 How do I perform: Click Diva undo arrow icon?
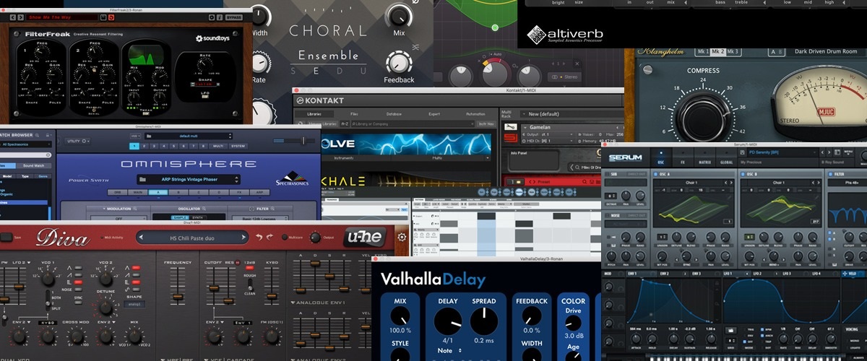click(259, 237)
